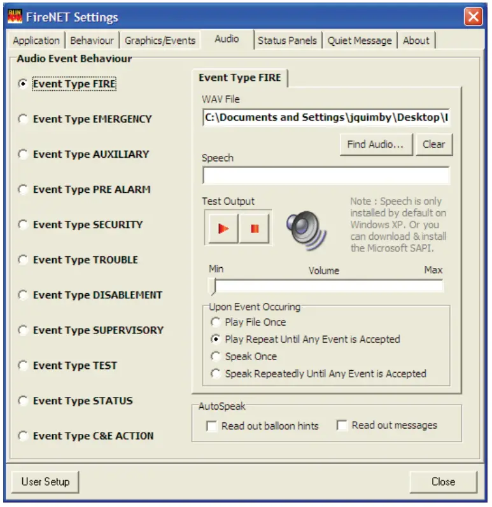Click the Volume slider thumb
Image resolution: width=492 pixels, height=507 pixels.
[x=213, y=286]
